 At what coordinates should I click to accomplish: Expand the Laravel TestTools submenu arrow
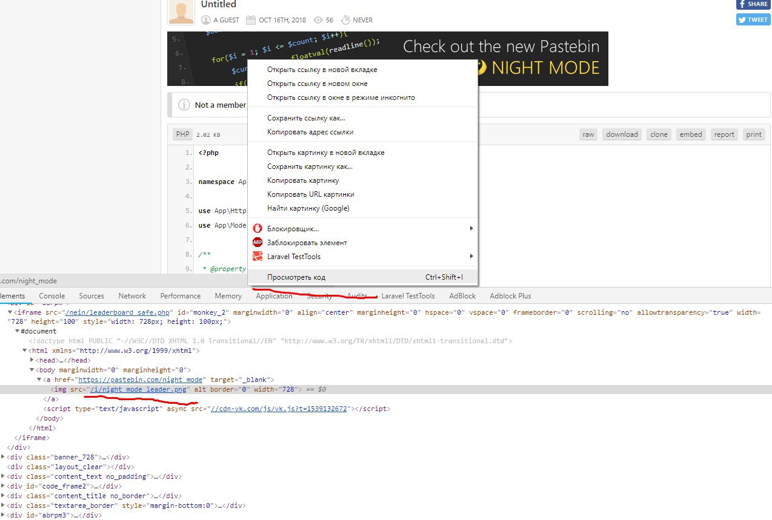pyautogui.click(x=471, y=256)
